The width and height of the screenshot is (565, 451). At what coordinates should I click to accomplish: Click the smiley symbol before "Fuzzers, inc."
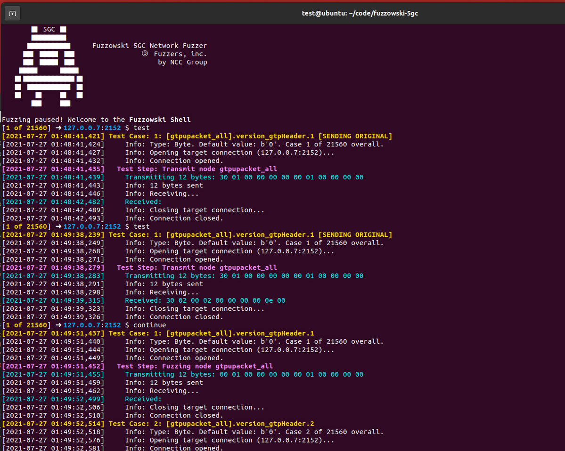145,54
